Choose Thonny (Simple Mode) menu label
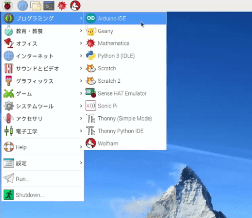Viewport: 252px width, 218px height. [125, 118]
